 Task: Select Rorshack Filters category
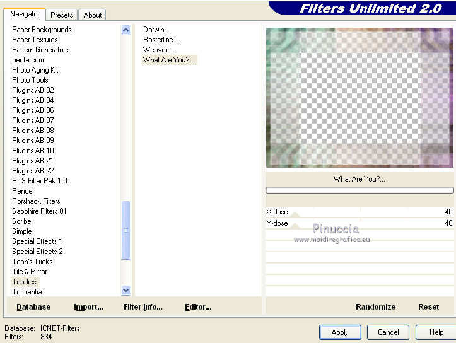click(36, 201)
